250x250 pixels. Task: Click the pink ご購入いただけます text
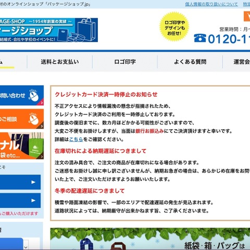[x=19, y=214]
